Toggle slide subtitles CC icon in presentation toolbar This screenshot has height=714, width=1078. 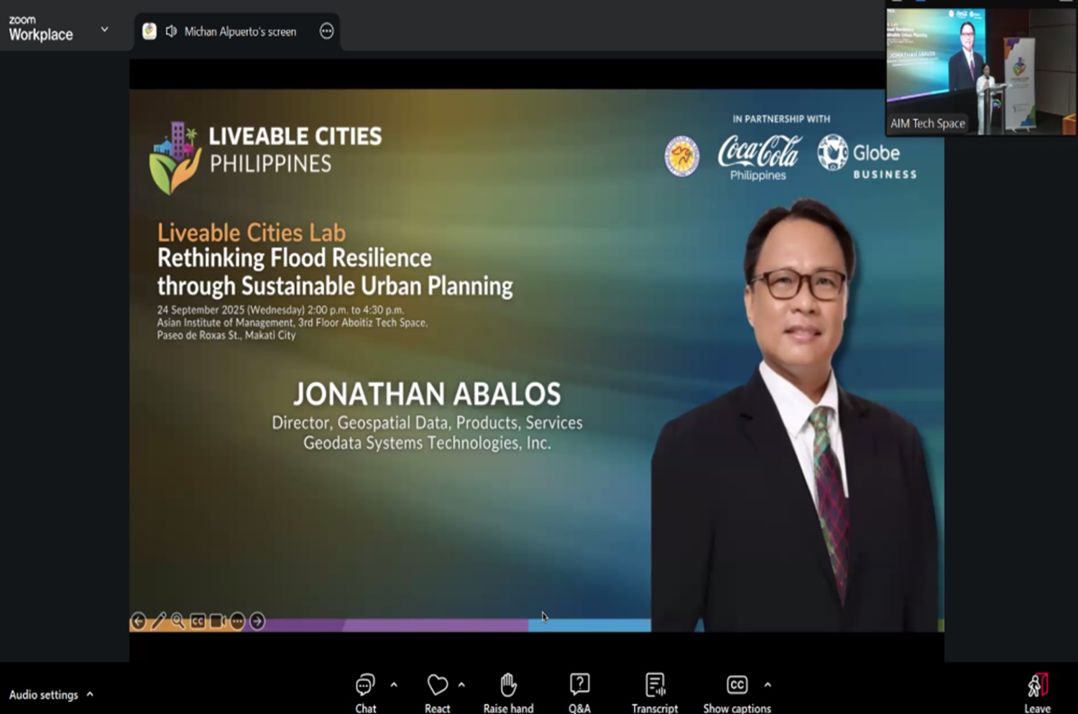point(198,621)
